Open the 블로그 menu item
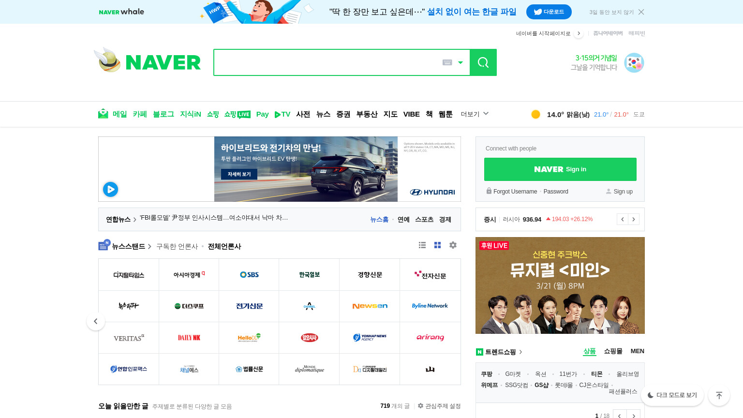Image resolution: width=743 pixels, height=418 pixels. click(x=163, y=114)
